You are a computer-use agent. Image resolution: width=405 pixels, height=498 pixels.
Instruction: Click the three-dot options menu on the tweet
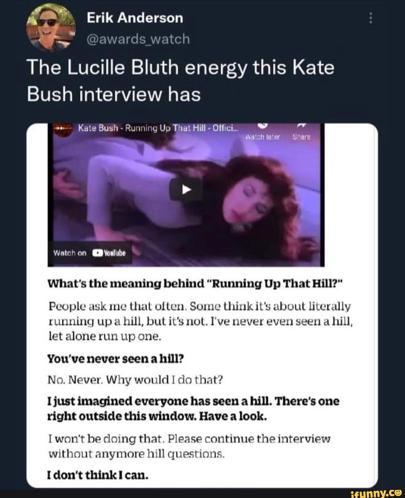click(371, 17)
